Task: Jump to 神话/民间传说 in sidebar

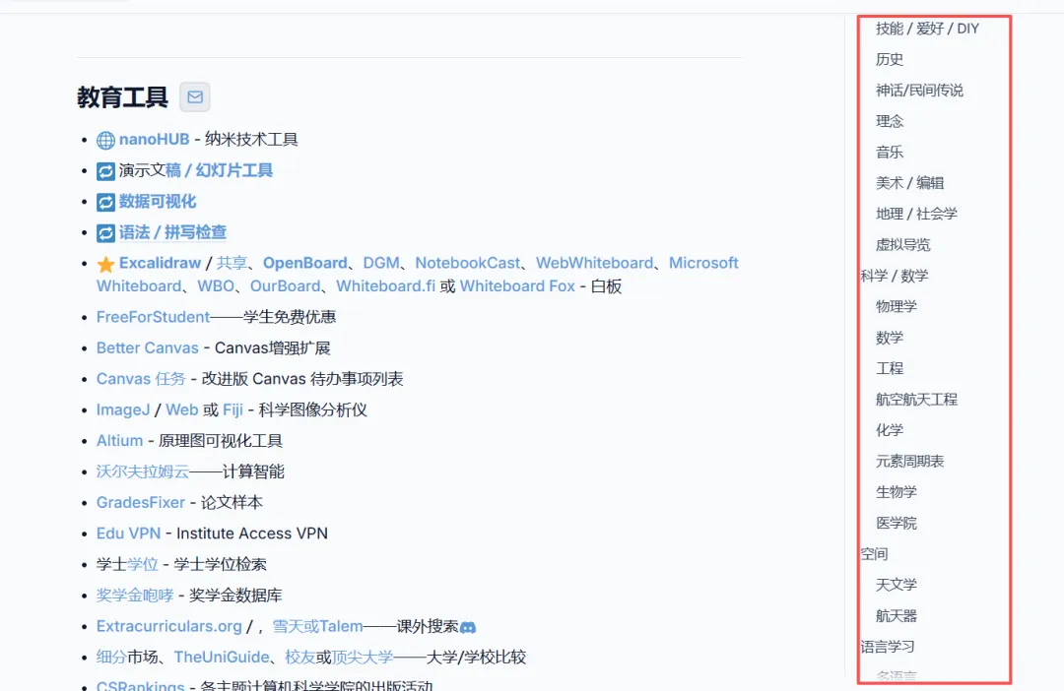Action: tap(919, 91)
